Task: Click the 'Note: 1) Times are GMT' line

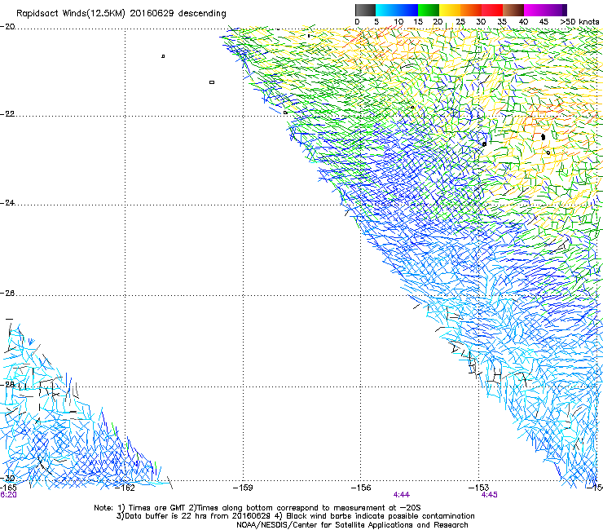Action: coord(257,508)
